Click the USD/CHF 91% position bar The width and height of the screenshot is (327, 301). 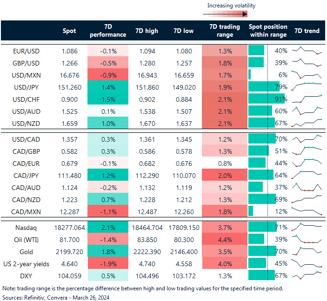tap(267, 99)
